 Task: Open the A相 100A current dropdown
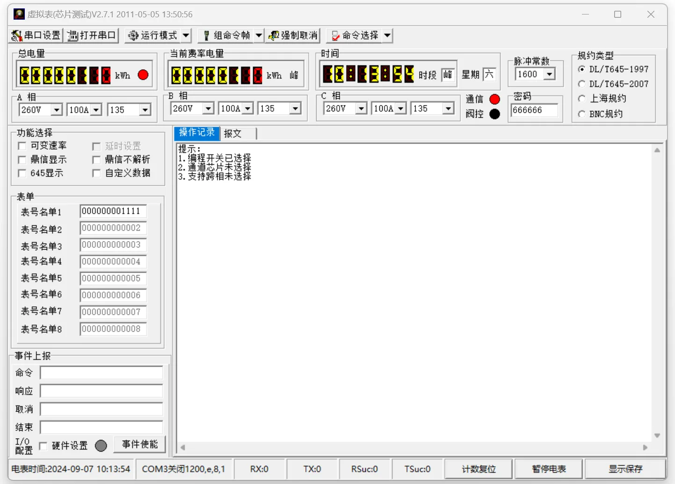pos(96,110)
